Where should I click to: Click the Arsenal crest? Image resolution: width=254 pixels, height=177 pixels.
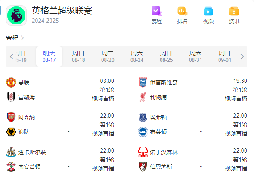pos(11,117)
